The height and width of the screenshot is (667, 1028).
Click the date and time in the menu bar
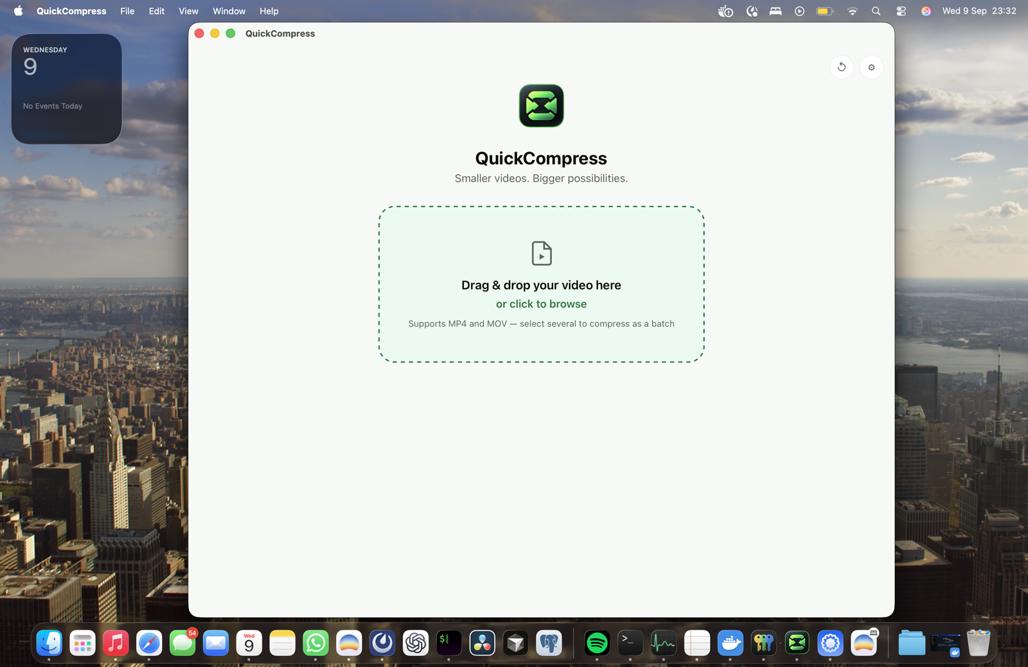pos(979,11)
